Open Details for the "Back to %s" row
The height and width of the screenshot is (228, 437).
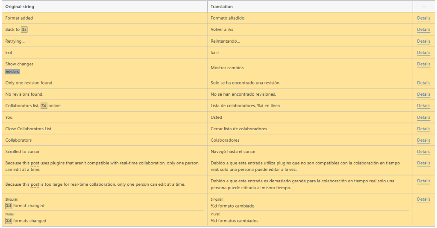tap(423, 29)
